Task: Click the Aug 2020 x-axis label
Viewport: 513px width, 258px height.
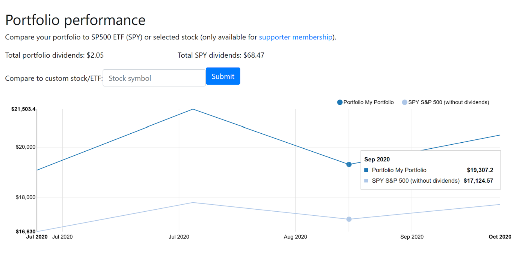Action: pos(295,237)
